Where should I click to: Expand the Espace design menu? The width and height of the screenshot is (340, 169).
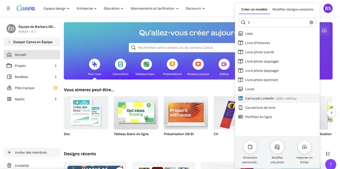[56, 8]
